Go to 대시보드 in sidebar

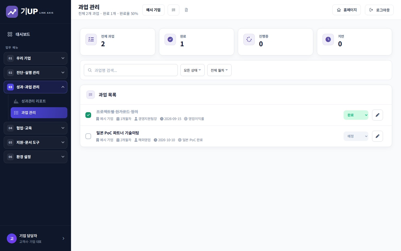[36, 34]
